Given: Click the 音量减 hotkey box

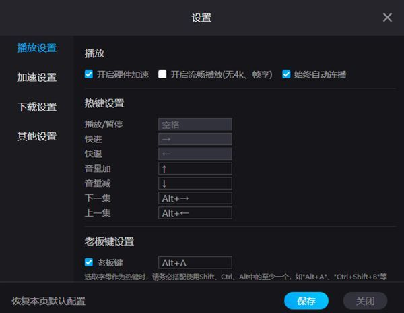Looking at the screenshot, I should tap(195, 183).
